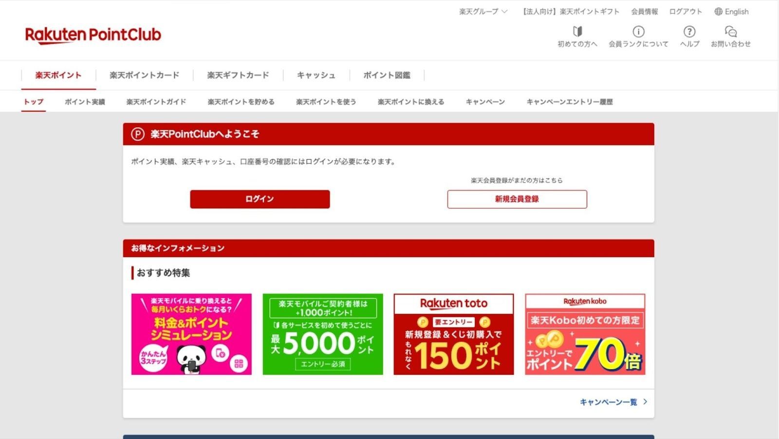Open the 会員情報 link
779x439 pixels.
(645, 12)
